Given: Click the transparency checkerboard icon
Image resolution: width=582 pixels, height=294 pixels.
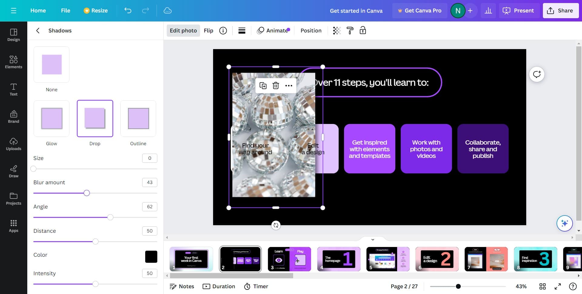Looking at the screenshot, I should [337, 31].
